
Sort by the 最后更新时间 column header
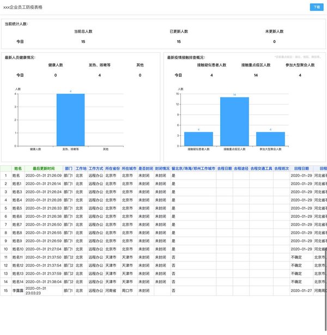point(44,169)
